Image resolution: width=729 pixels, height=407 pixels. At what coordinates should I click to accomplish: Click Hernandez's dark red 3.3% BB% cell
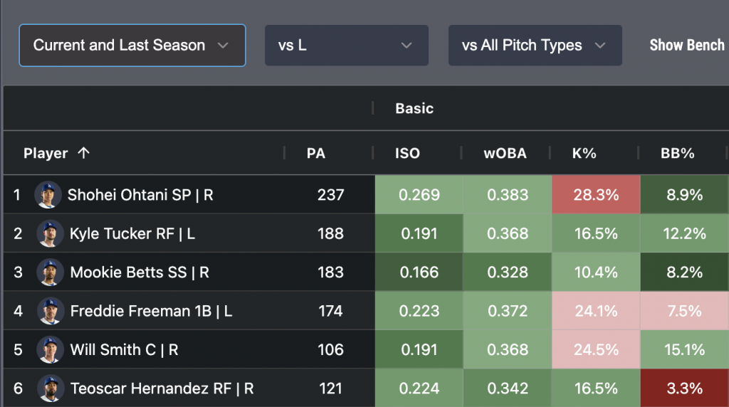(686, 388)
